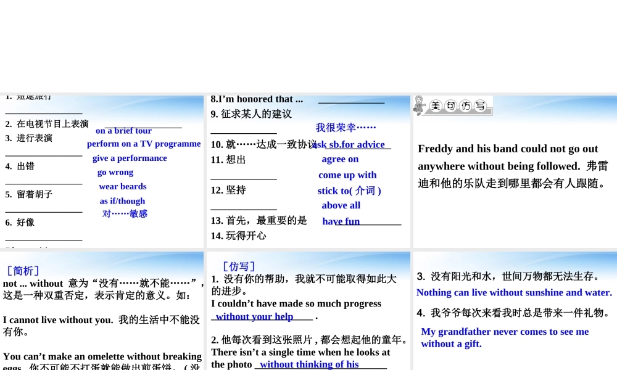Click the blue text 'without a gift.'
This screenshot has width=617, height=370.
(x=451, y=343)
